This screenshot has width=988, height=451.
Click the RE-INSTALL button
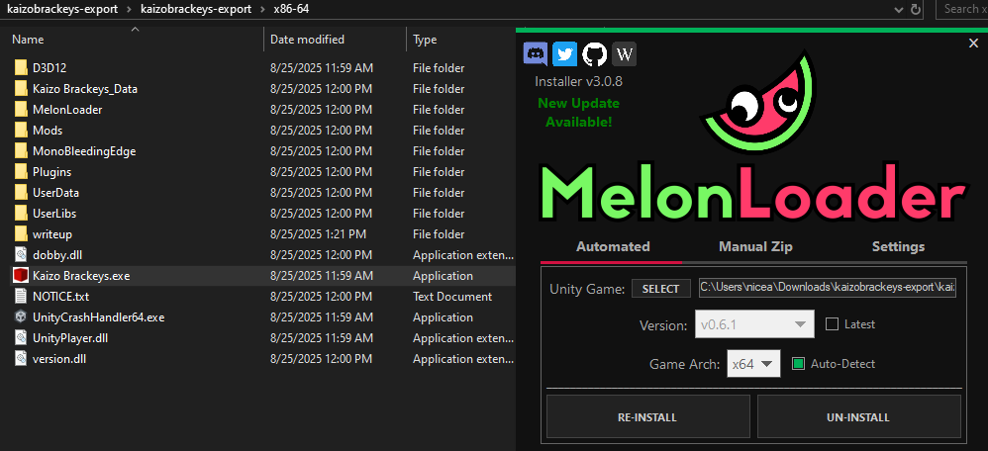647,417
